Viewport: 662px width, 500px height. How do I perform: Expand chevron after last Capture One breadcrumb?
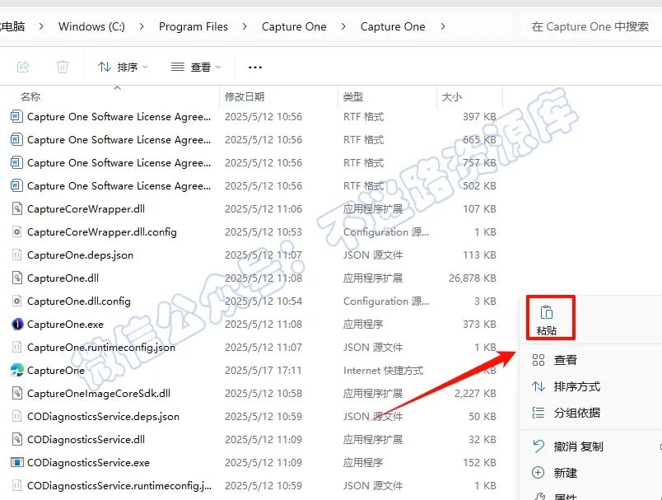[x=442, y=26]
